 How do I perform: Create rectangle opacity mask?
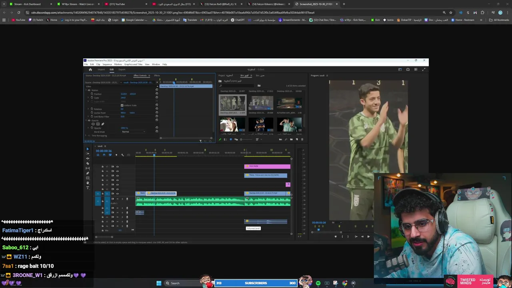pos(98,124)
